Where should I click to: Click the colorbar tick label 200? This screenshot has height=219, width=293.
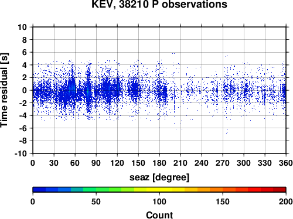coord(286,201)
